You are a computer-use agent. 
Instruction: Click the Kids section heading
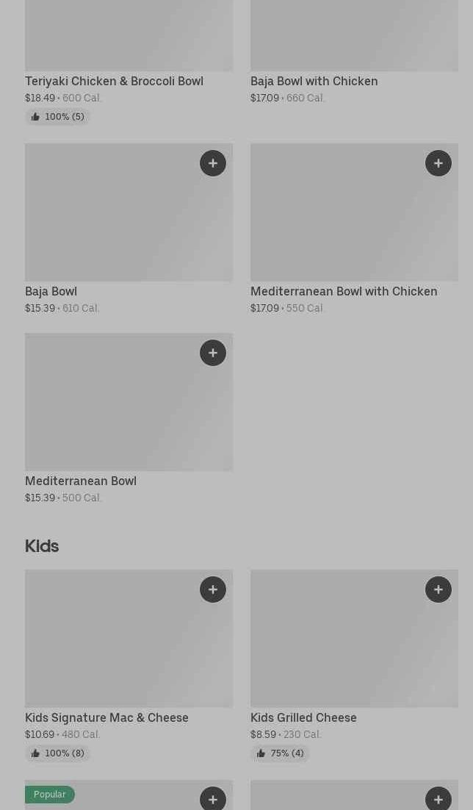click(x=42, y=545)
